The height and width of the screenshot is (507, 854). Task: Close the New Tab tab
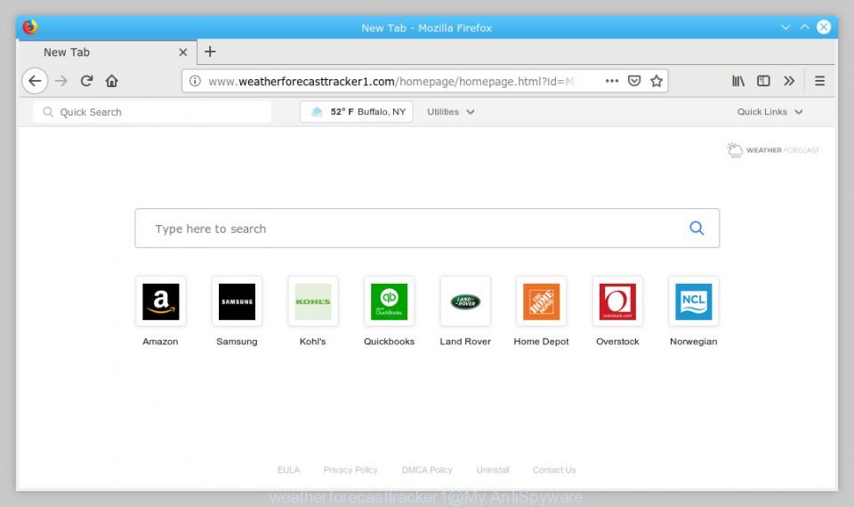click(183, 52)
